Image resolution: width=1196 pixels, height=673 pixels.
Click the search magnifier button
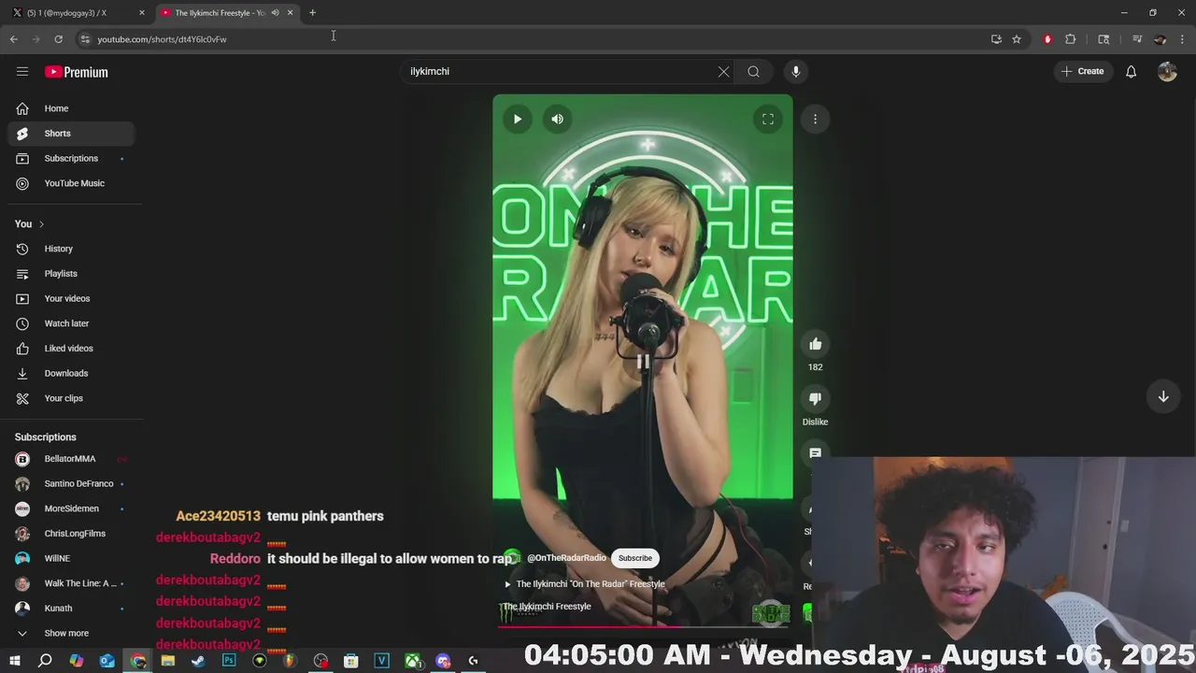[x=753, y=72]
